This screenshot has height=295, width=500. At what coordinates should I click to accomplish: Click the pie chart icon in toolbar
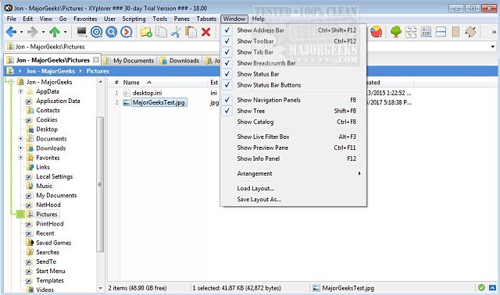point(377,32)
